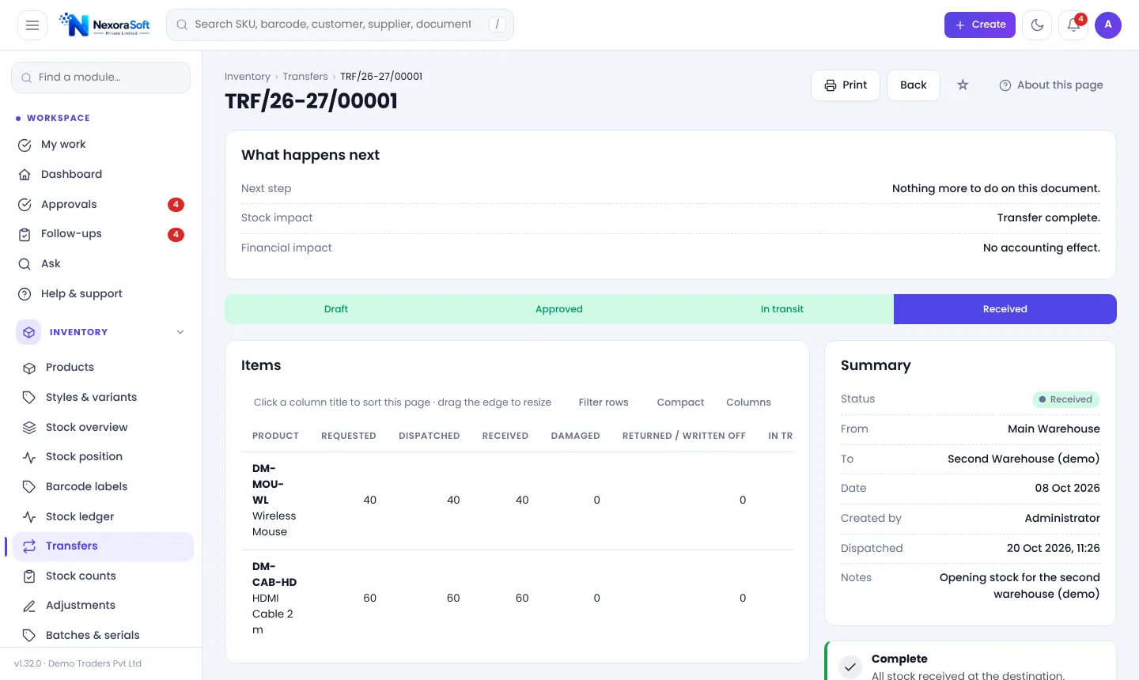Open Approvals module
Screen dimensions: 1139x680
click(x=101, y=205)
